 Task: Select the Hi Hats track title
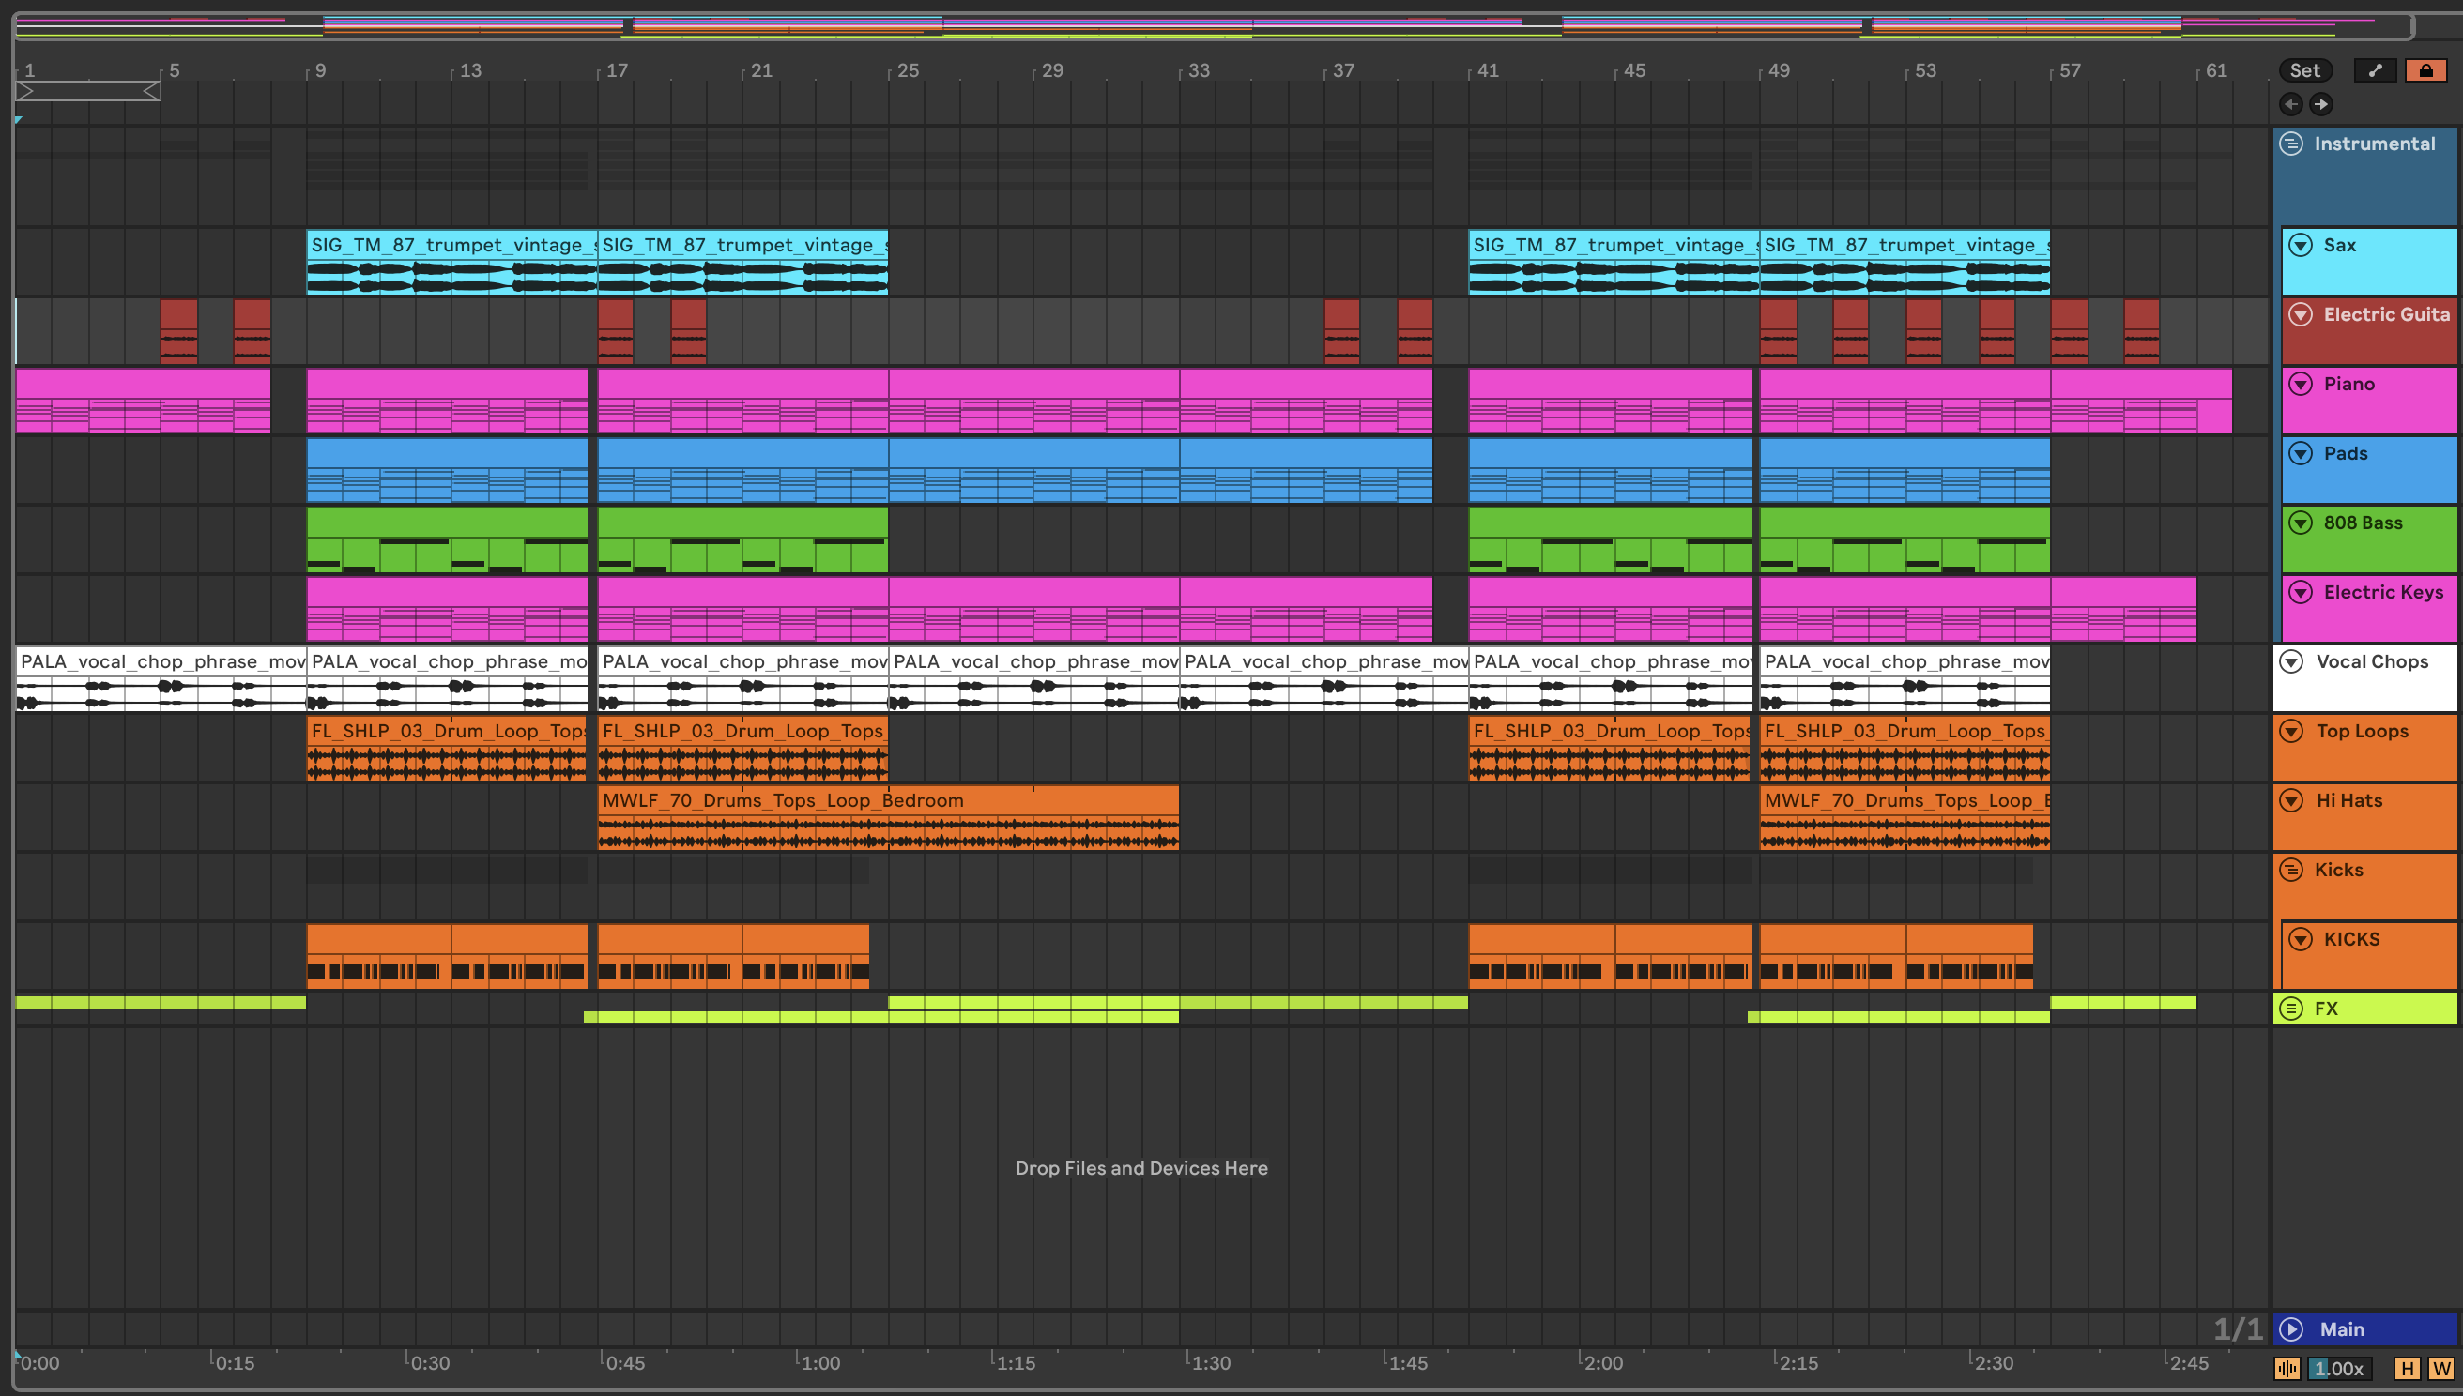click(x=2348, y=800)
